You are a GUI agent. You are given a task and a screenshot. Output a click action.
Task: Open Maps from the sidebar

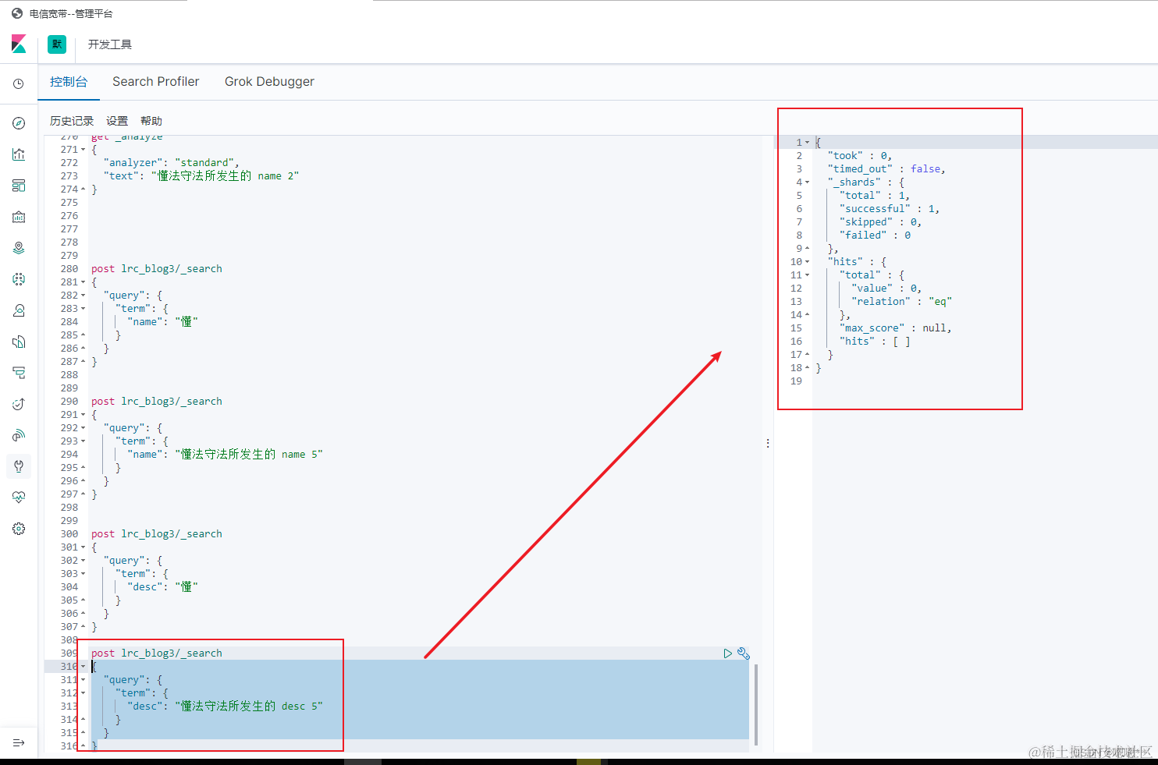19,248
